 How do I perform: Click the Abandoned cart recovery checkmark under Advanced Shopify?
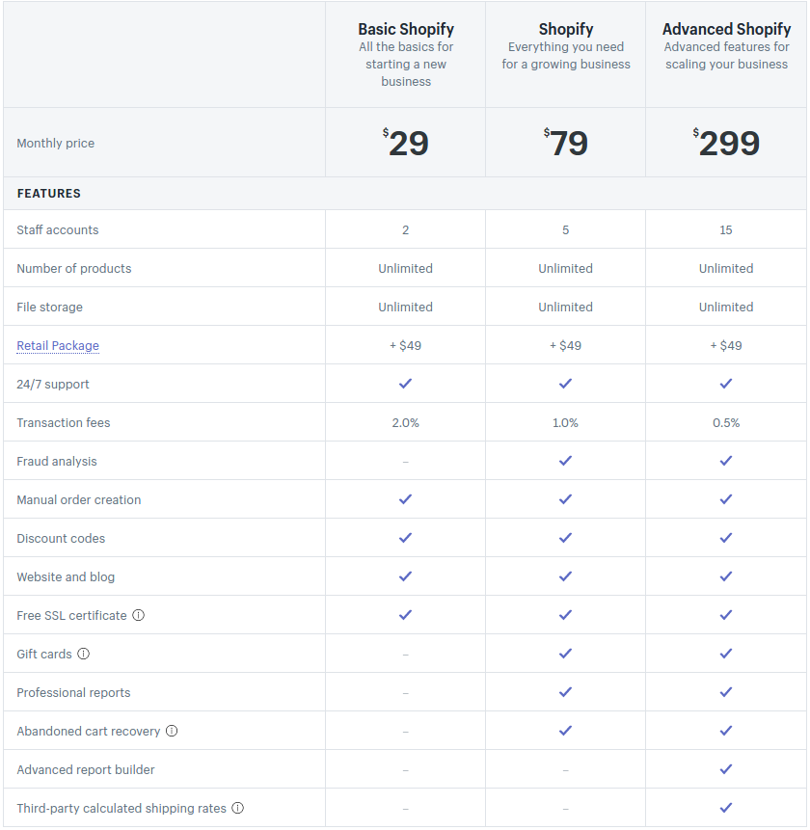pos(726,731)
